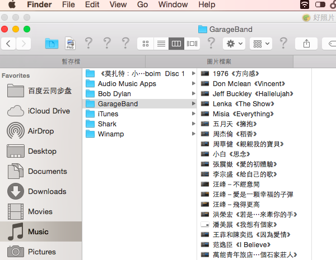Open Pictures in the sidebar
Viewport: 336px width, 260px height.
click(41, 252)
